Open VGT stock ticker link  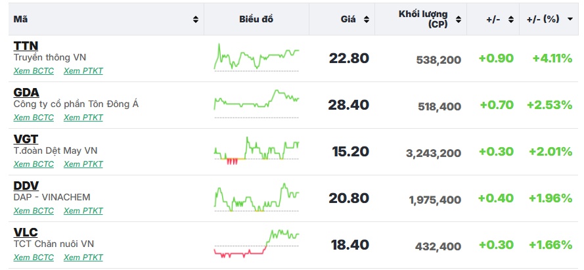coord(26,139)
